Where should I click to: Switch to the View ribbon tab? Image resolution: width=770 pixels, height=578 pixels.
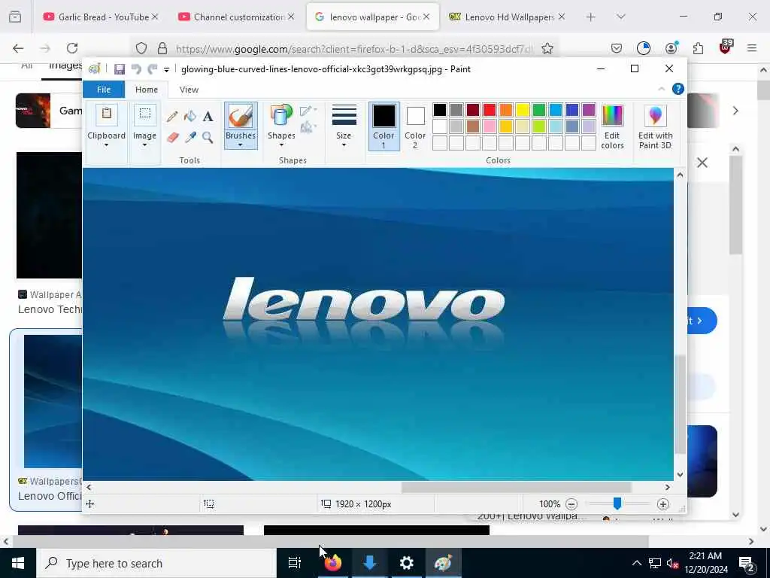189,90
